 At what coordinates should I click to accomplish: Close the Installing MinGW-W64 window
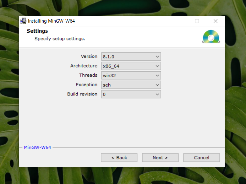point(216,21)
